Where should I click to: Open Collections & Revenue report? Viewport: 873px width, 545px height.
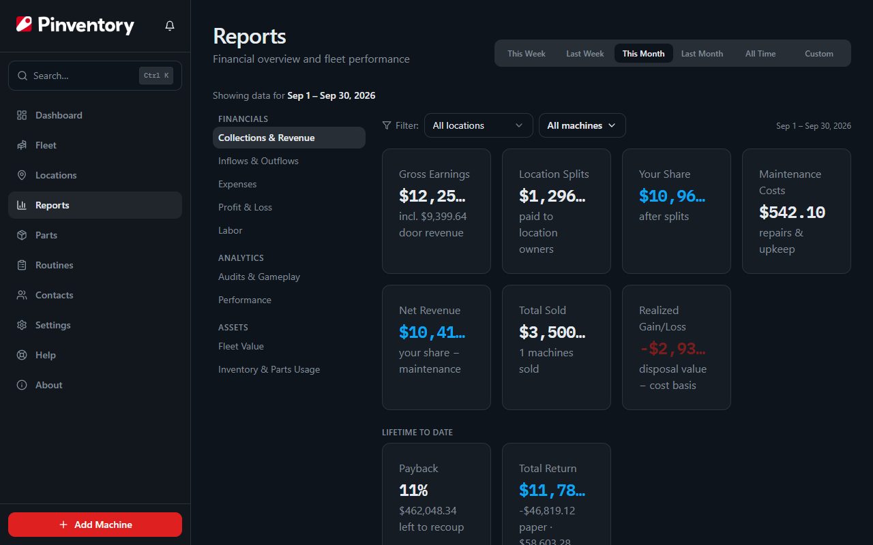coord(289,138)
